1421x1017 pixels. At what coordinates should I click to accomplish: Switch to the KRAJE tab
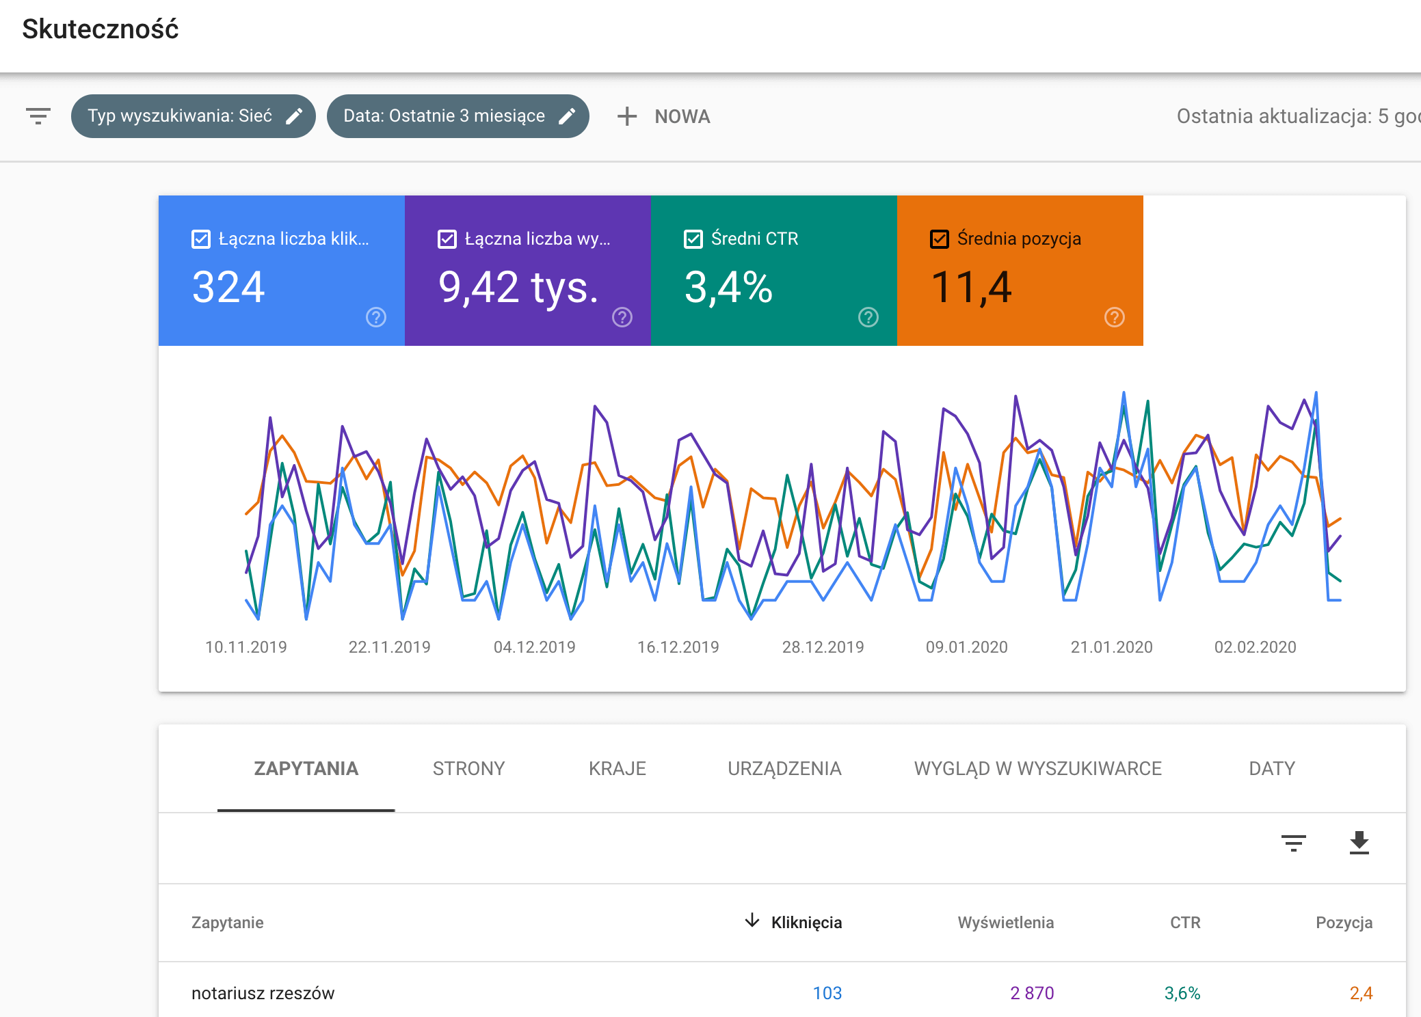(617, 769)
